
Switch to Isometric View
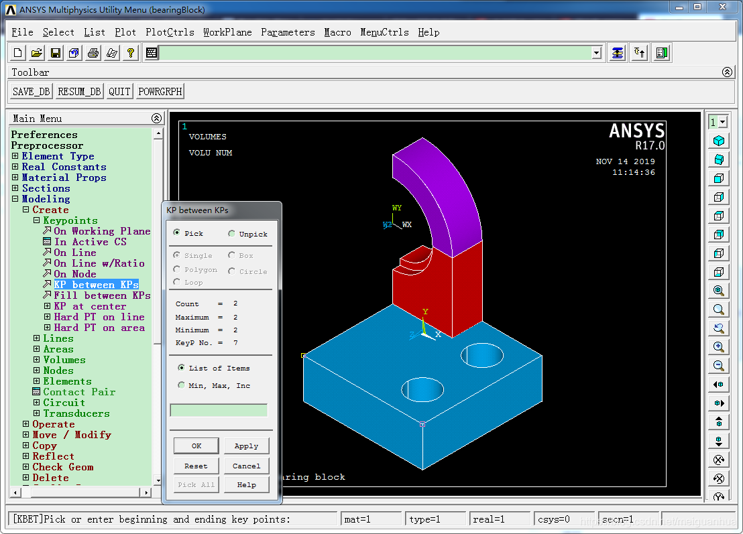pyautogui.click(x=719, y=141)
